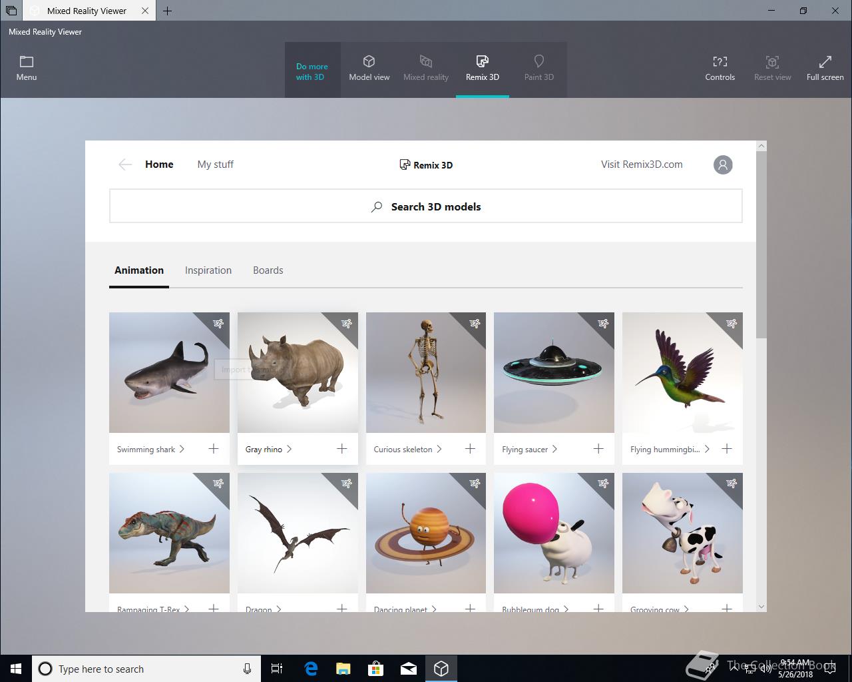Click the Reset view icon

tap(772, 62)
